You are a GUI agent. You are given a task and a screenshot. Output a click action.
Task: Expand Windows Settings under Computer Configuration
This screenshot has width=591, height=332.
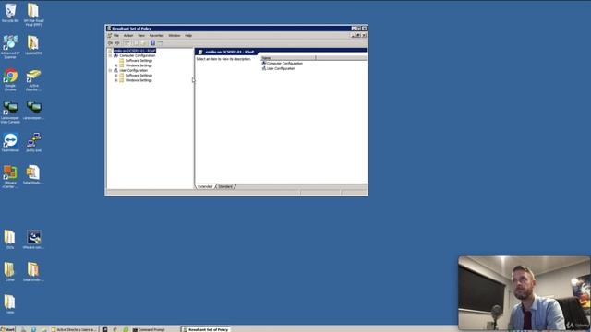pyautogui.click(x=116, y=65)
